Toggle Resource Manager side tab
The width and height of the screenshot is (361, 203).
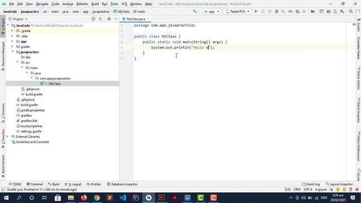(x=3, y=56)
